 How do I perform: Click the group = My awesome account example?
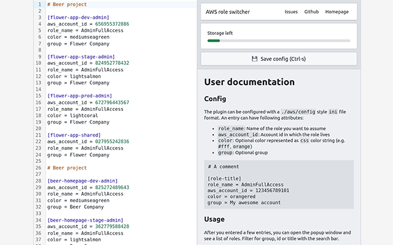(244, 203)
